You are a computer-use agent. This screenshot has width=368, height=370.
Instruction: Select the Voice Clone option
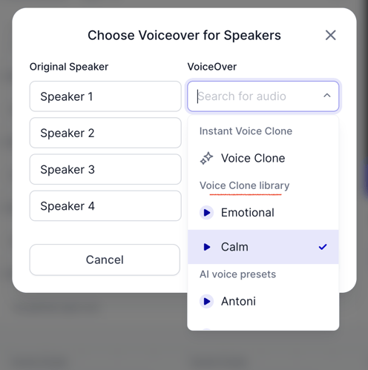[x=263, y=158]
